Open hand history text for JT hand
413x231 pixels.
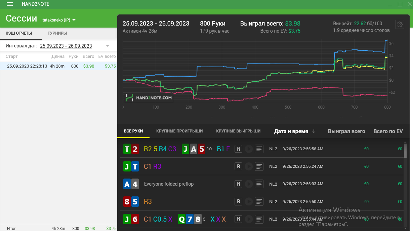(x=259, y=166)
